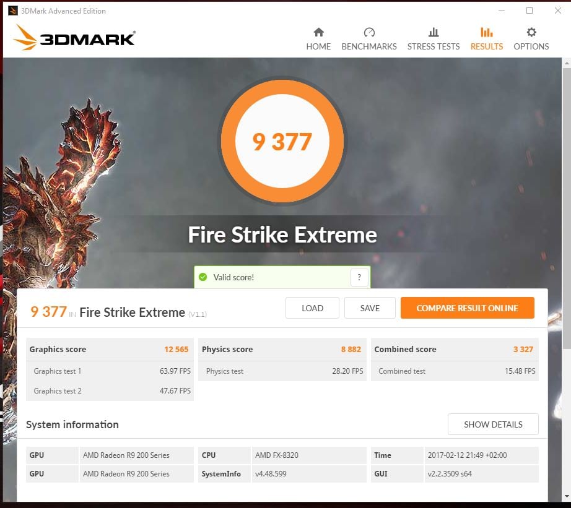Click the Fire Strike Extreme banner title
This screenshot has width=571, height=508.
[282, 235]
